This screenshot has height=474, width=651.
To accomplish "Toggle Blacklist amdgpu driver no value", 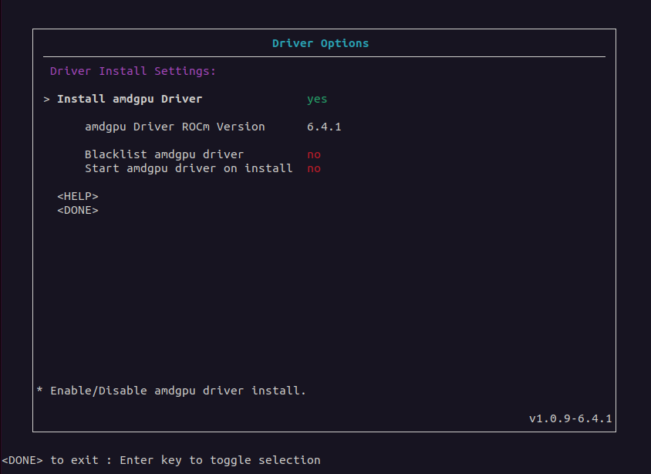I will coord(314,155).
